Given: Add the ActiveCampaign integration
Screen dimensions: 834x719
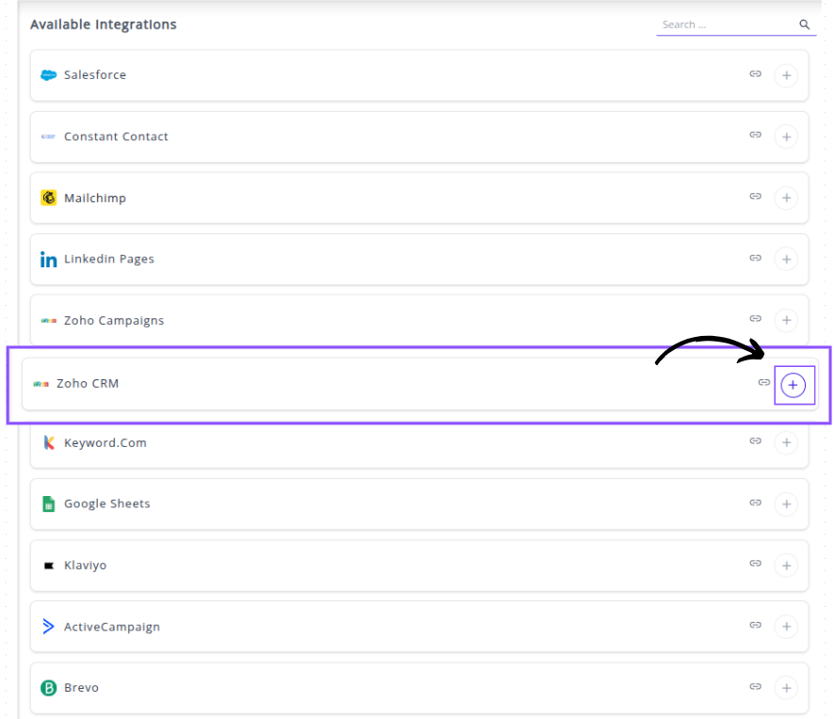Looking at the screenshot, I should pyautogui.click(x=786, y=627).
